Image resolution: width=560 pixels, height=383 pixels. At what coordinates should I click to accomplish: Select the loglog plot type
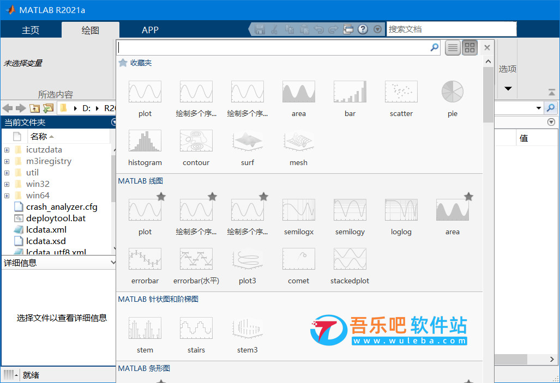[401, 217]
